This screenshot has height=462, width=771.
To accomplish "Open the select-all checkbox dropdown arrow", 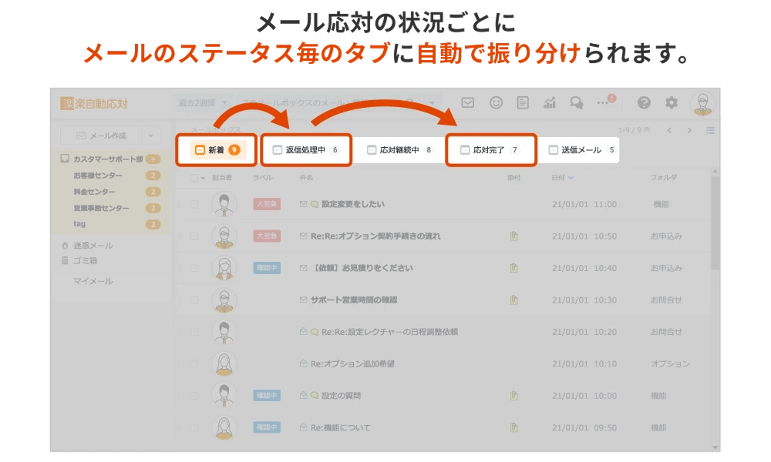I will 203,178.
